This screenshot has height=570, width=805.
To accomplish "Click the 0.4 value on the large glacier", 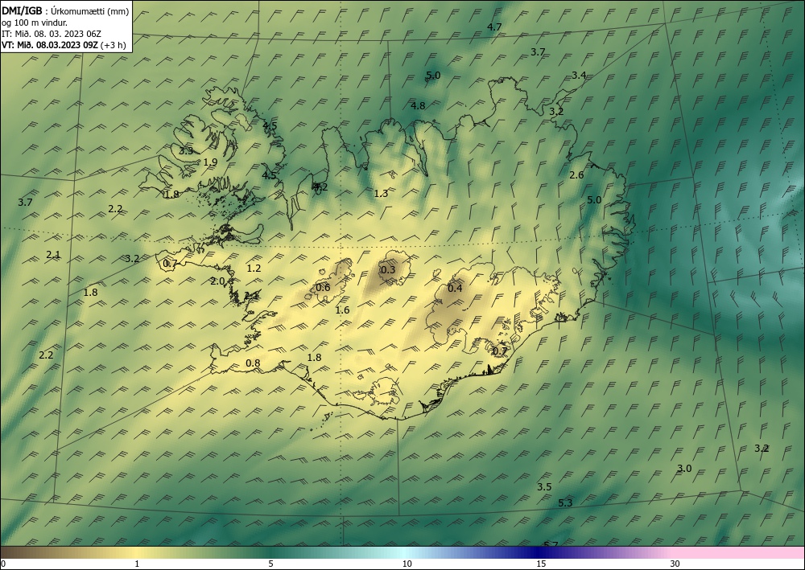I will [455, 288].
